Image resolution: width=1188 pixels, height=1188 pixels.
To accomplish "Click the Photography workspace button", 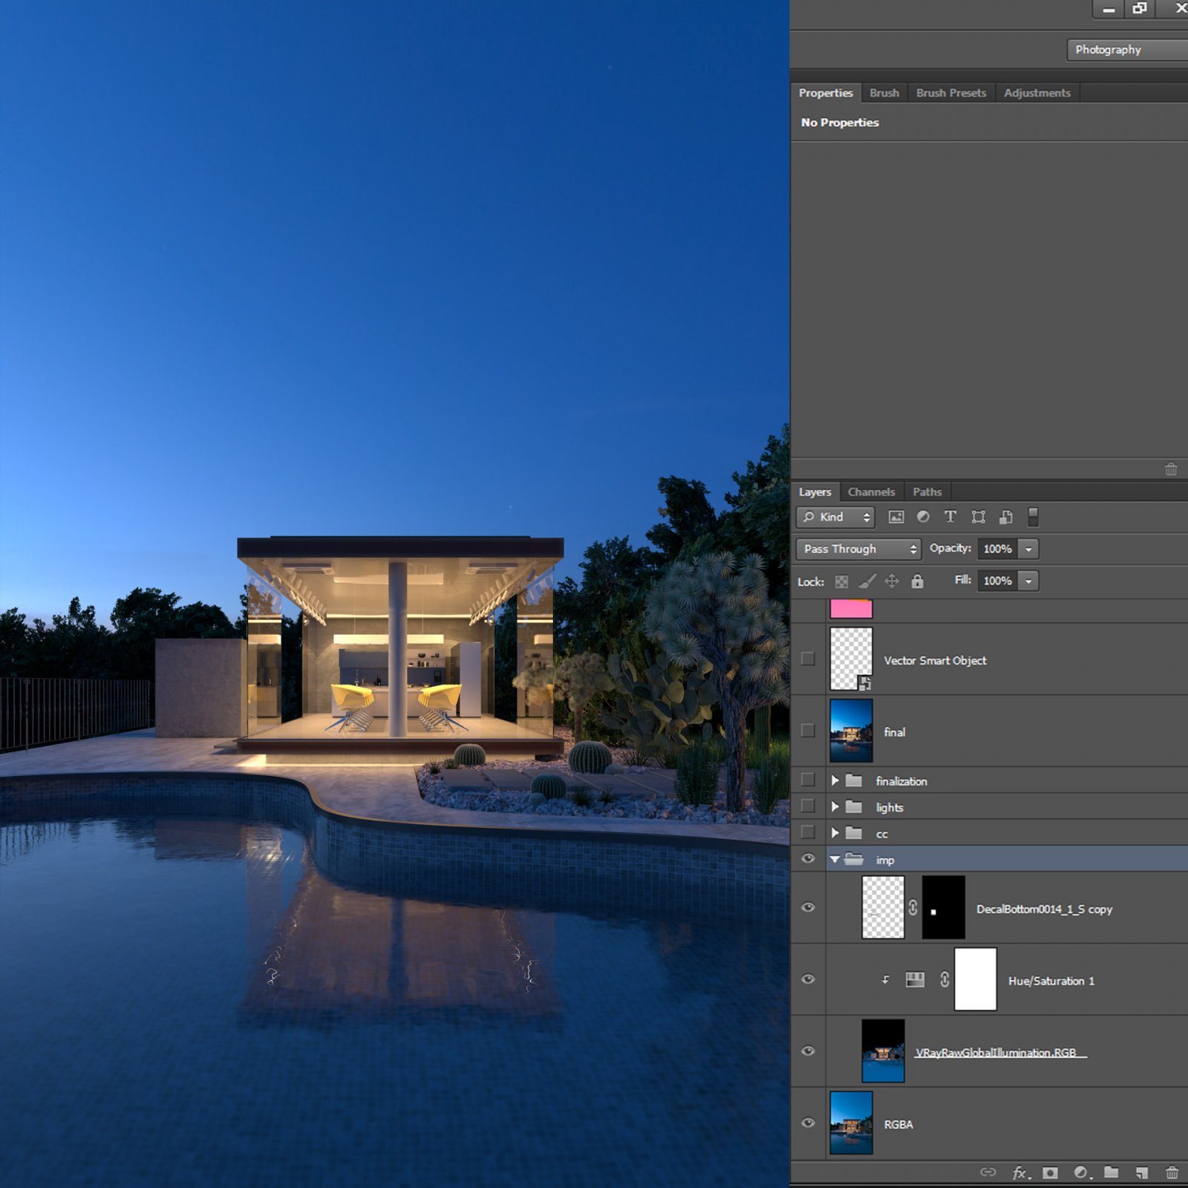I will pyautogui.click(x=1109, y=50).
